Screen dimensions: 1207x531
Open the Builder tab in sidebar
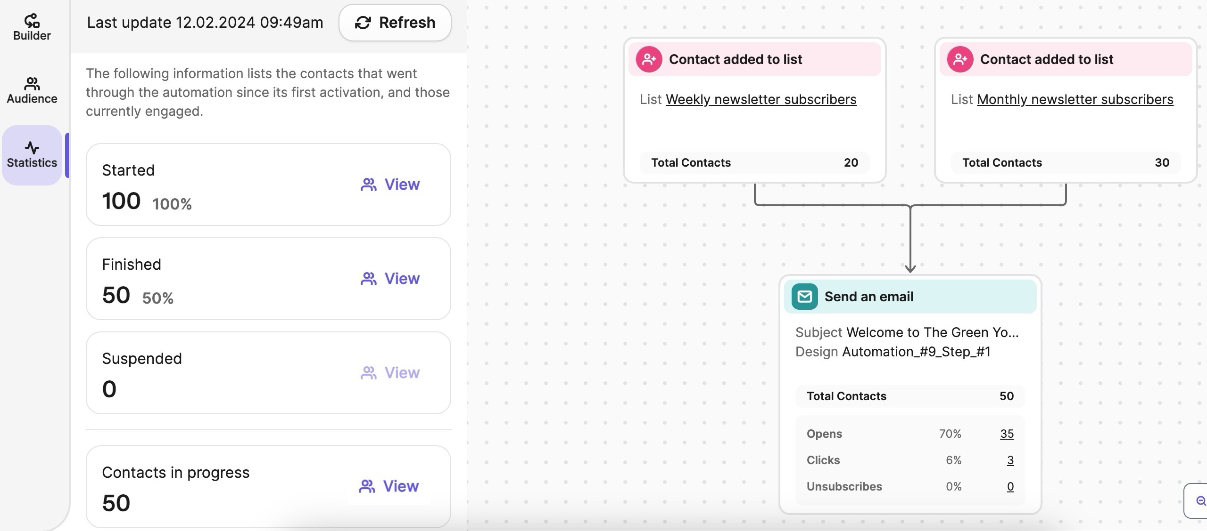(32, 27)
